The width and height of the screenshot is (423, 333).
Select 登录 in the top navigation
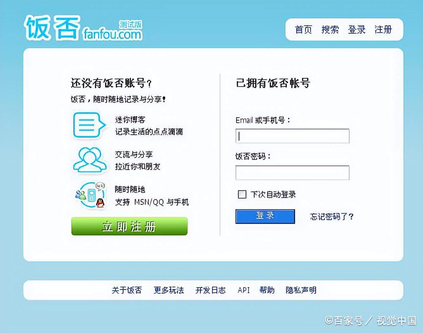pyautogui.click(x=357, y=29)
